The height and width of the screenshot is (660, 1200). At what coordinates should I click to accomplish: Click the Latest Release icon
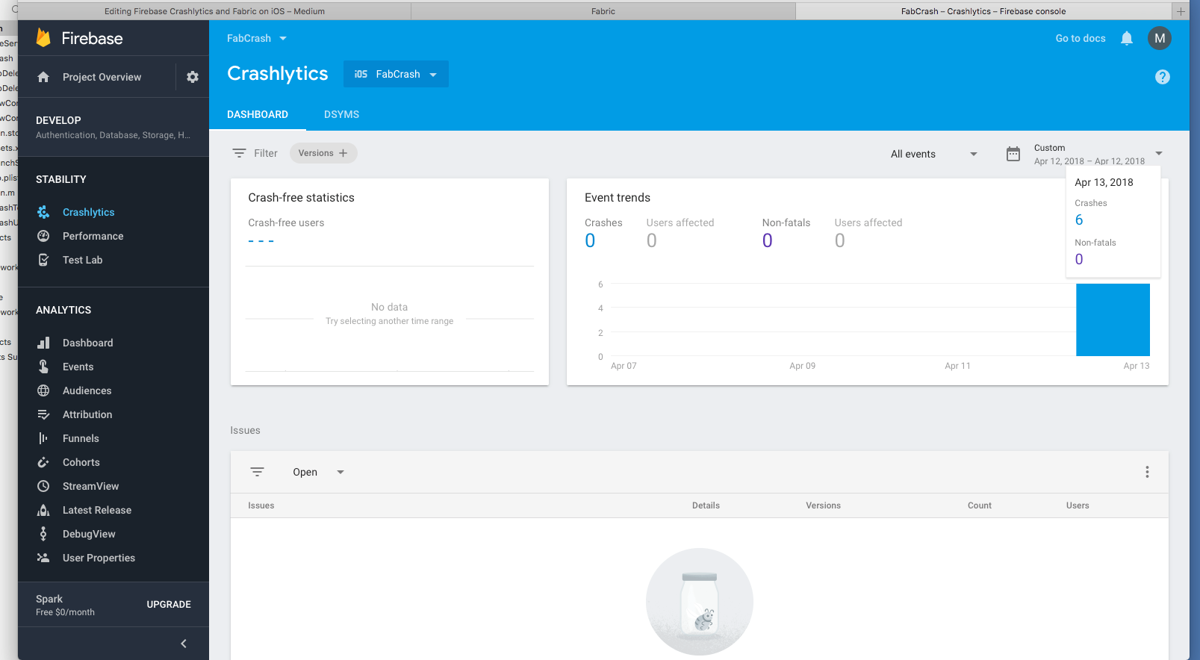43,510
